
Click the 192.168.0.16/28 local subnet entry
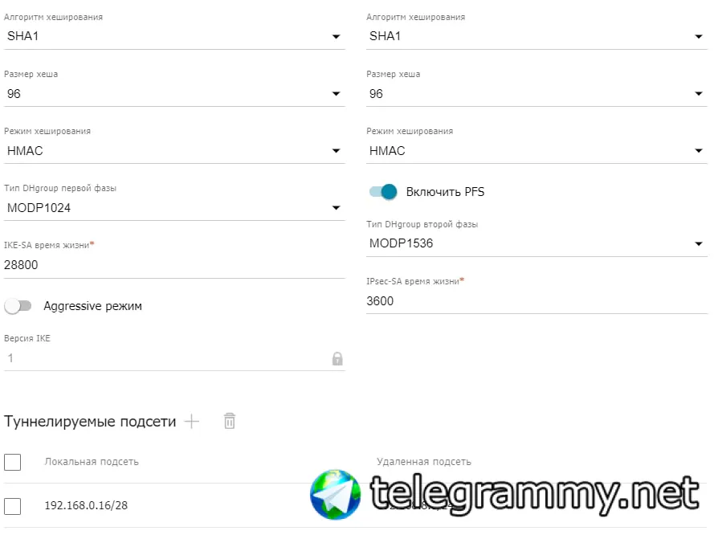pyautogui.click(x=86, y=505)
